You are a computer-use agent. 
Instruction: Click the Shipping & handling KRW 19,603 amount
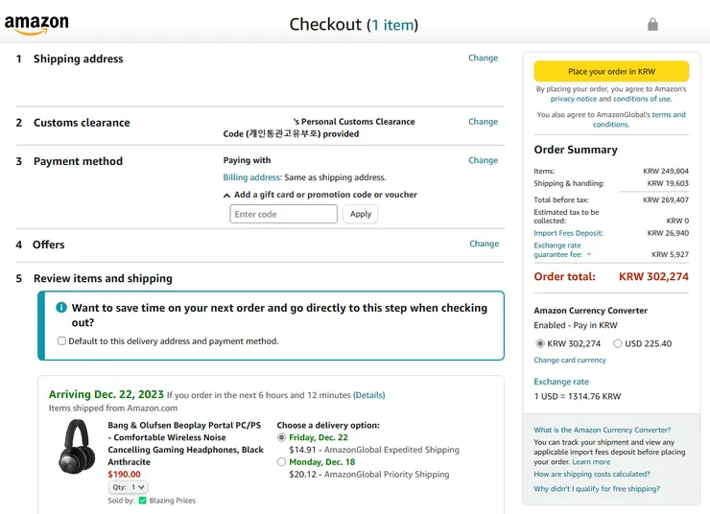pyautogui.click(x=668, y=183)
